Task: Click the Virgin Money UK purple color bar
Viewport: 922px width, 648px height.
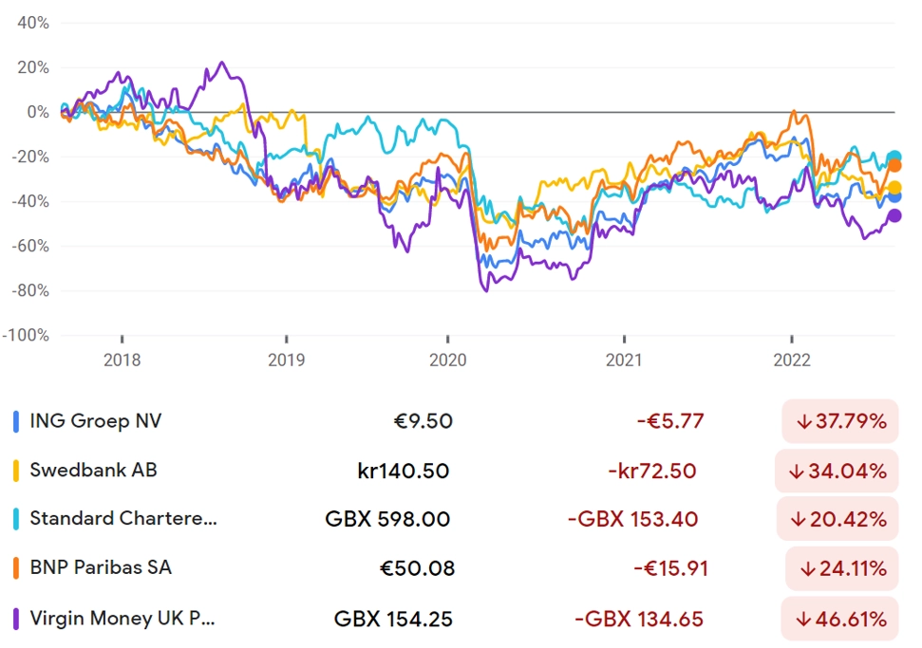Action: (x=16, y=619)
